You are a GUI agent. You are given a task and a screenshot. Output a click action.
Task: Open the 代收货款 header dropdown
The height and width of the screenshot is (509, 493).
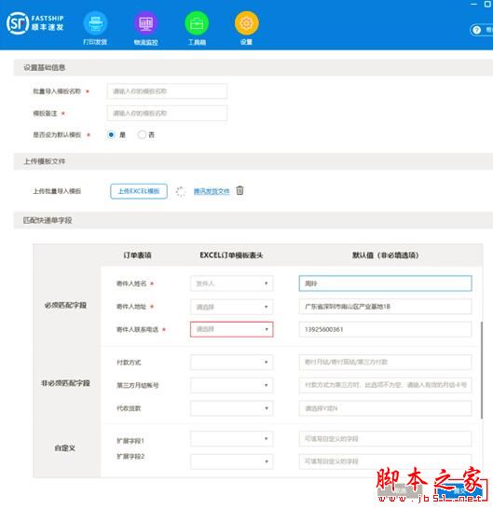231,408
